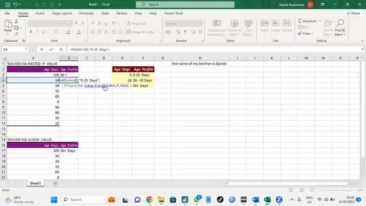Click the Undo icon in quick access toolbar

coord(15,5)
